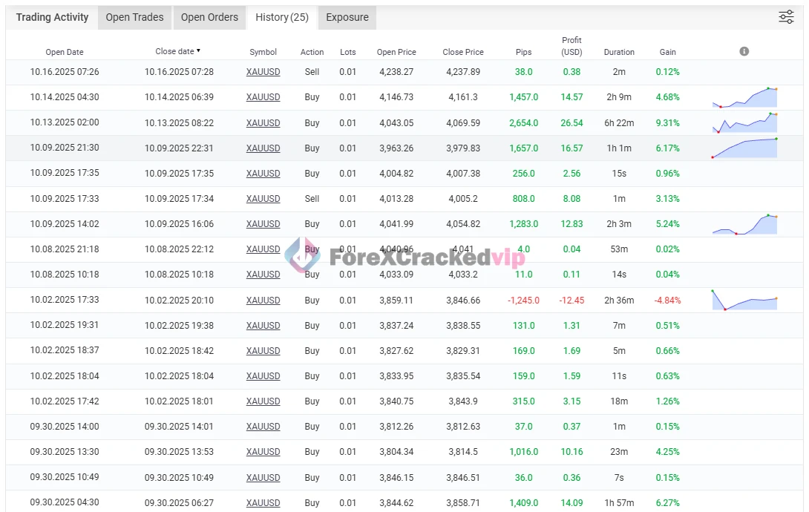
Task: View the mini chart for 10.14.2025 04:30 trade
Action: tap(744, 98)
